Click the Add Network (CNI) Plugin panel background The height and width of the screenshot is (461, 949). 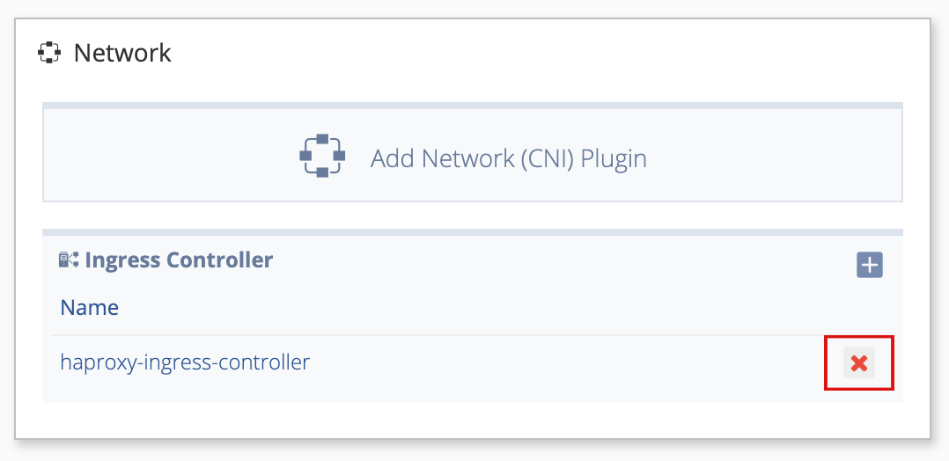tap(472, 155)
